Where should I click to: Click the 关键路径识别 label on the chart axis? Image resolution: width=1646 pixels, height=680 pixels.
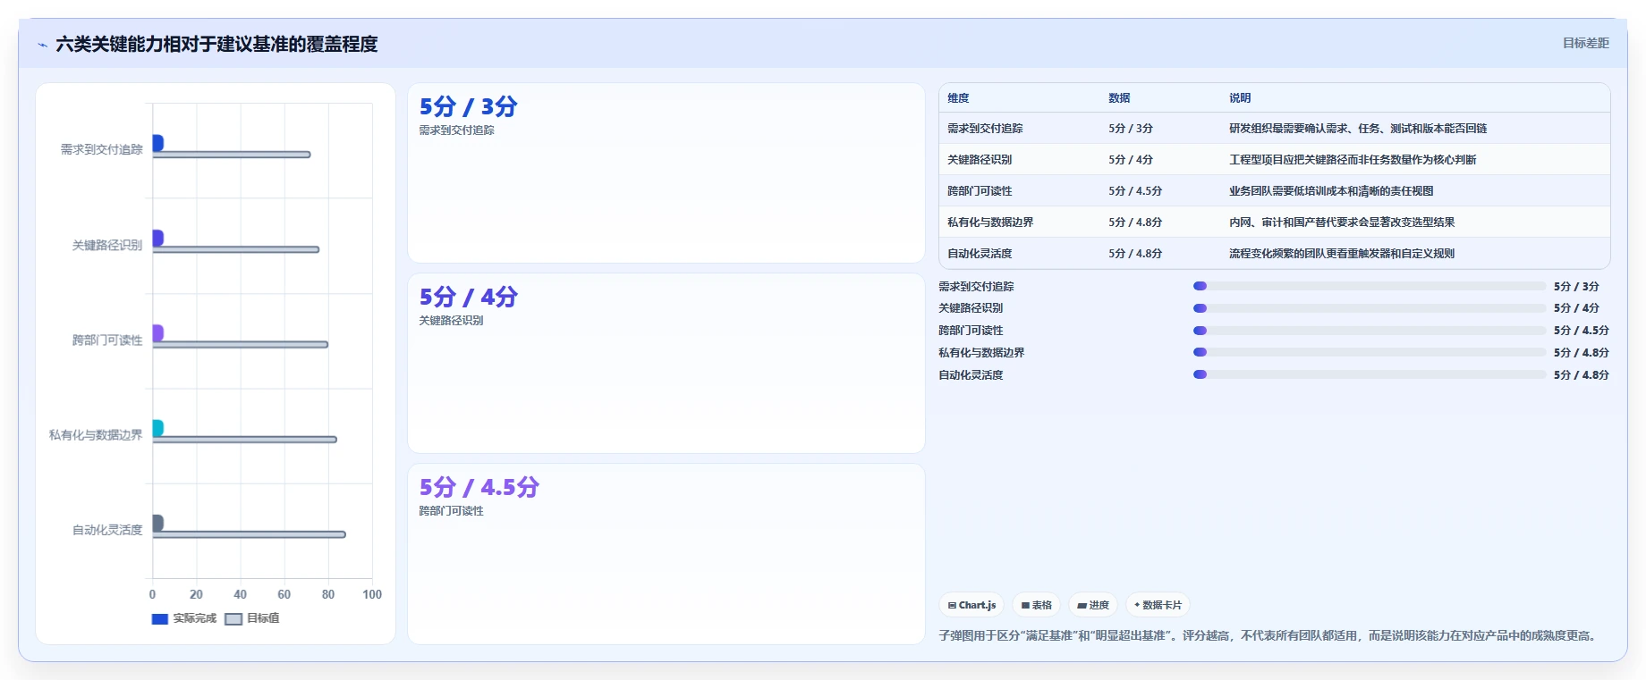(x=107, y=245)
